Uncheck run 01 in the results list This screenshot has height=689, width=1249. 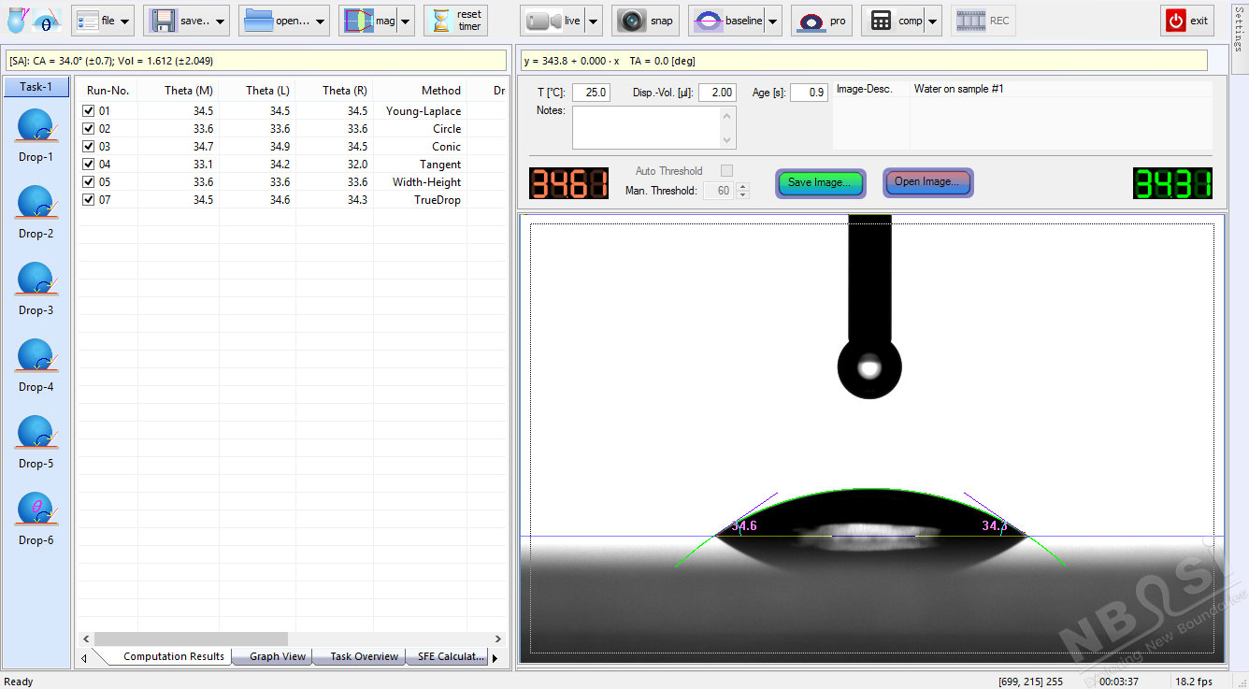click(x=89, y=110)
